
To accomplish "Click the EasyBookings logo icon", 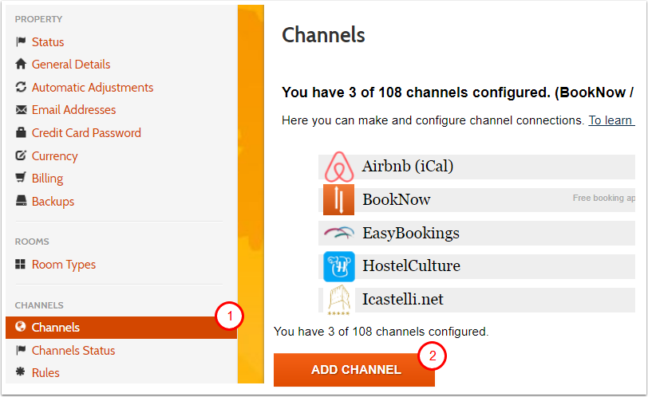I will point(339,233).
